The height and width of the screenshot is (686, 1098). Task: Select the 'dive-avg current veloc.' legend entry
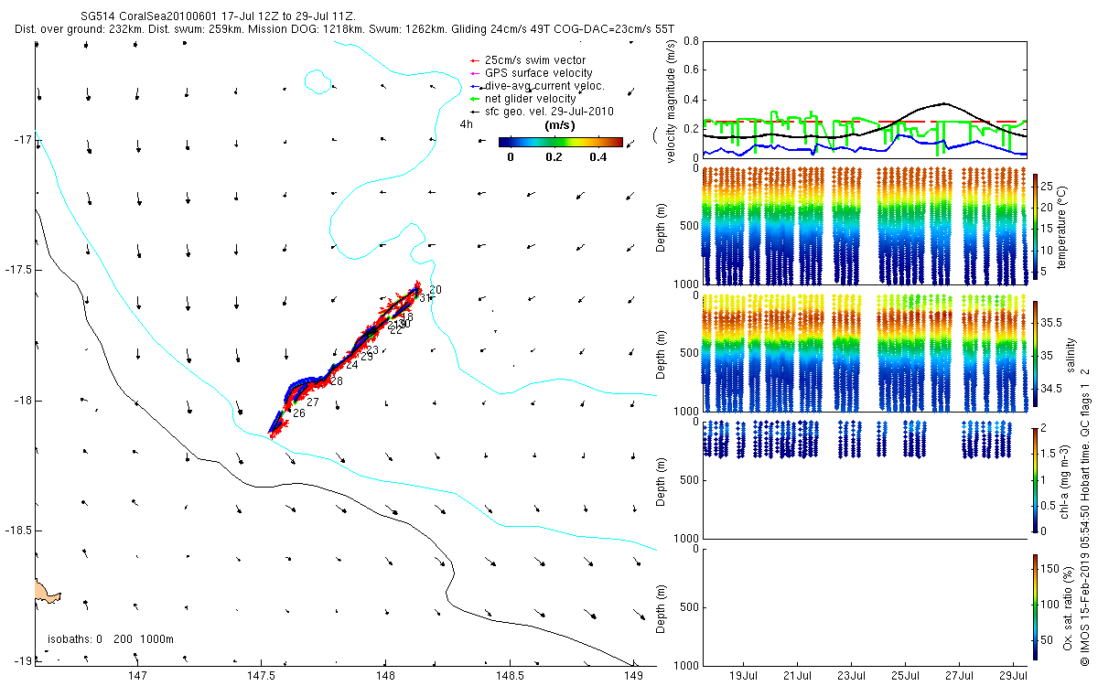coord(544,86)
